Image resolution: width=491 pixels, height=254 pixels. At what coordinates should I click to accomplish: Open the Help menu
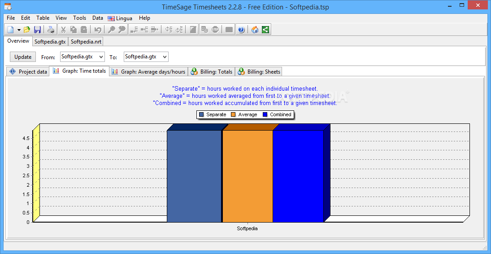[x=144, y=18]
